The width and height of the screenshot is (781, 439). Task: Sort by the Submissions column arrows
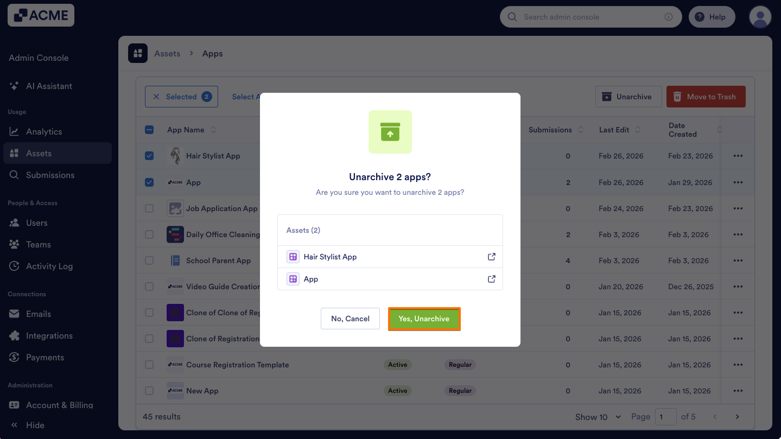[x=581, y=130]
